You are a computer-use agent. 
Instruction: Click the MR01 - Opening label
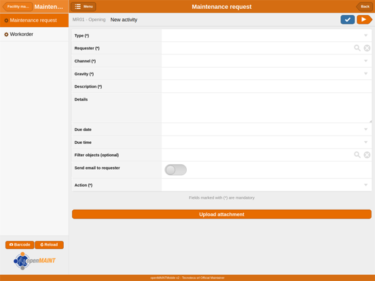coord(89,20)
